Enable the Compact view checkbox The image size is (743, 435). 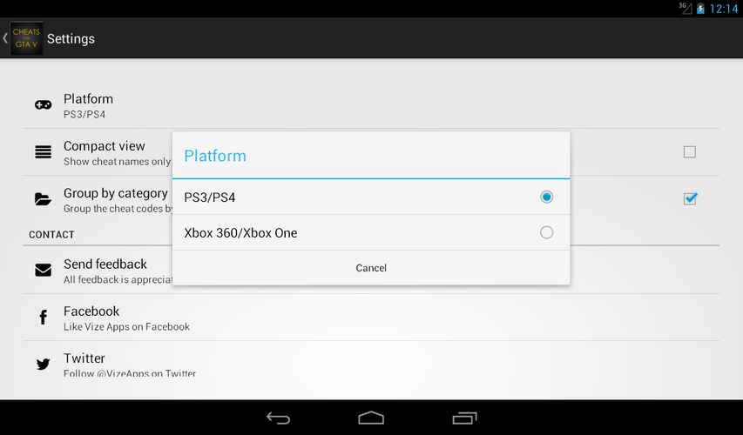click(690, 152)
